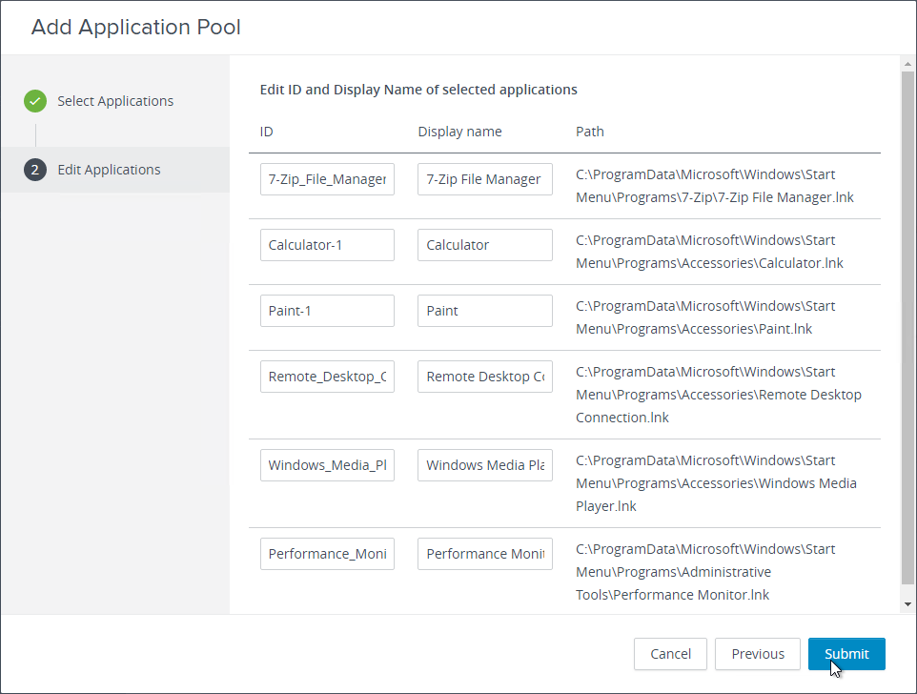
Task: Edit the Paint display name field
Action: click(x=485, y=311)
